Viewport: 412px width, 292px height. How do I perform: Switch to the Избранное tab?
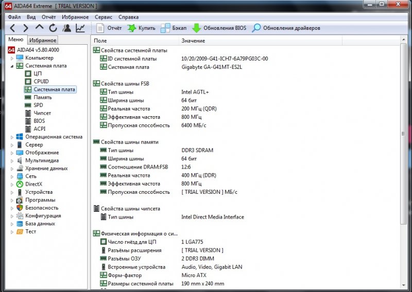[x=43, y=40]
